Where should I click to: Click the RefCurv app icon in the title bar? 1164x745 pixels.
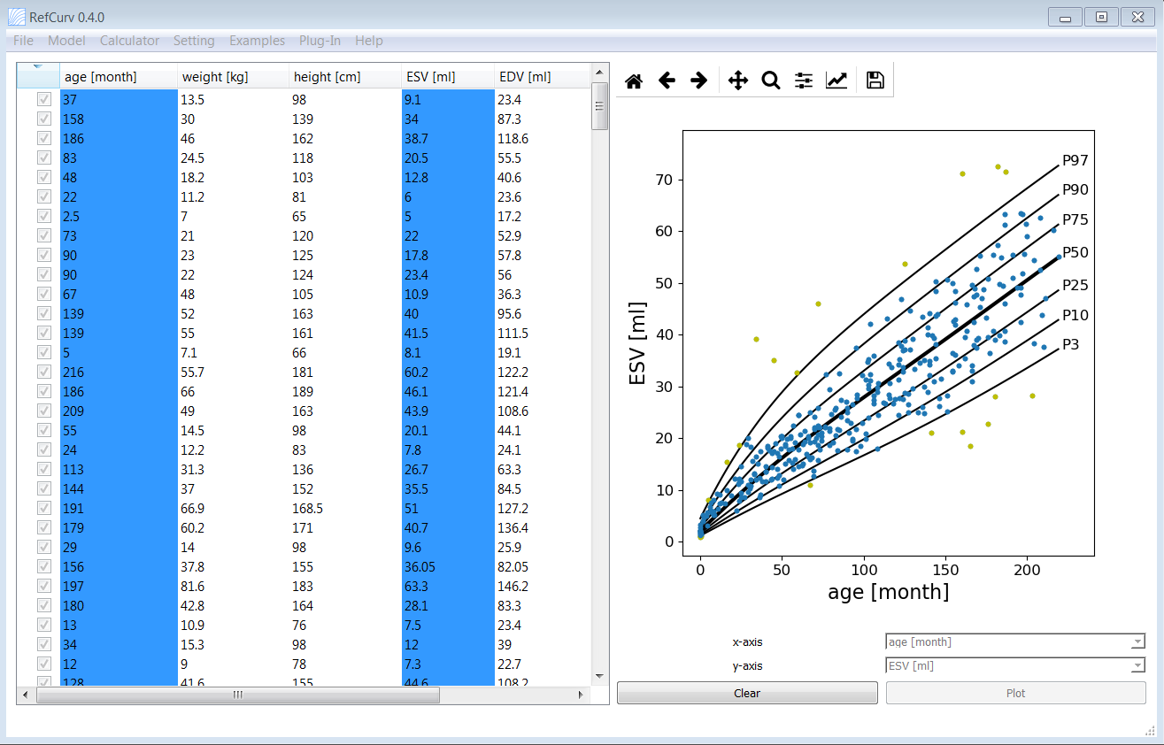(x=16, y=17)
